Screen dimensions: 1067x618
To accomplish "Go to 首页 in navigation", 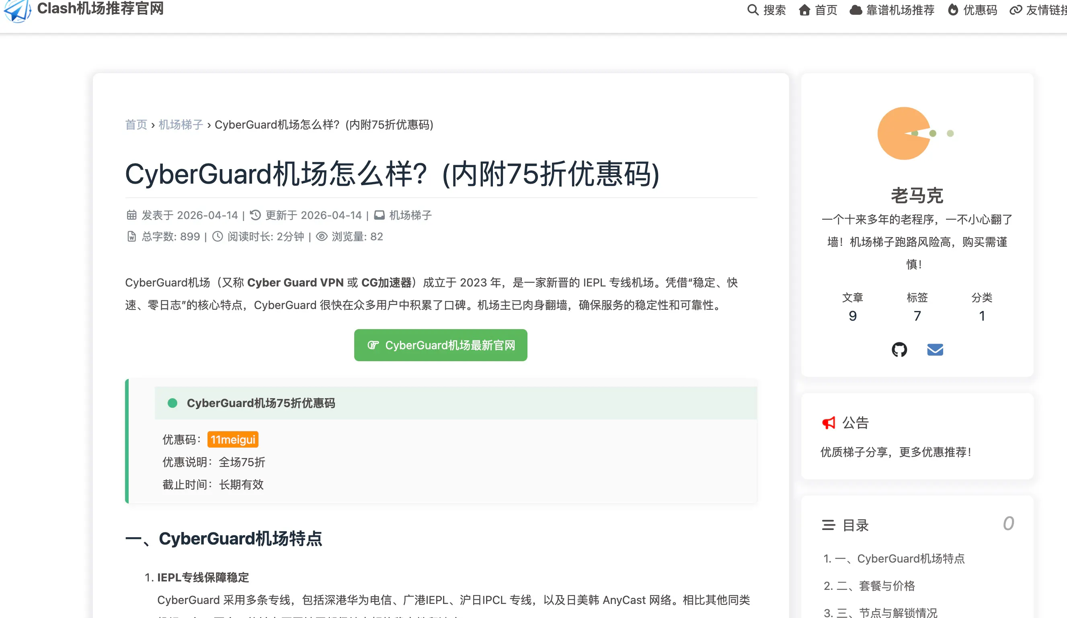I will coord(826,10).
